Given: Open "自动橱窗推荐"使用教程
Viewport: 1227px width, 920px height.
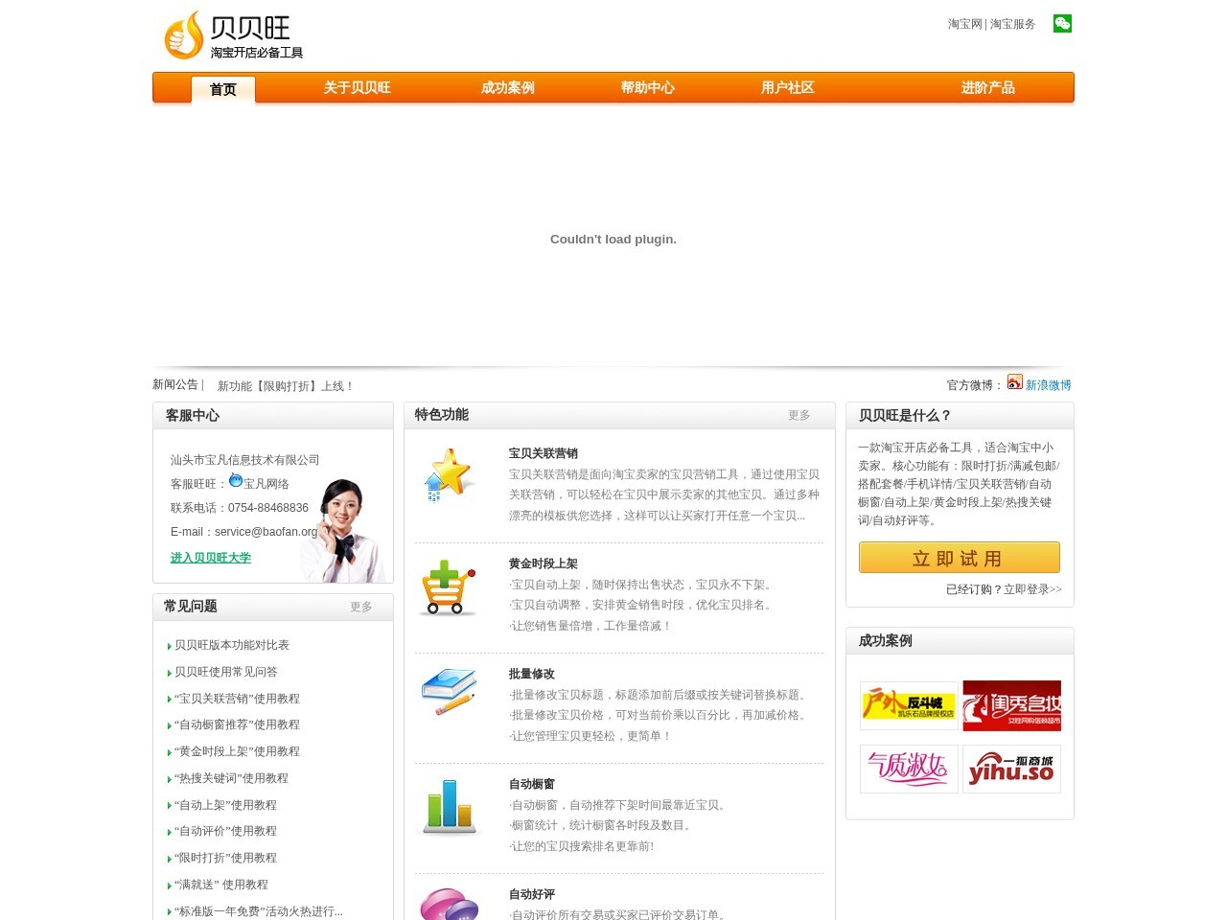Looking at the screenshot, I should tap(237, 724).
